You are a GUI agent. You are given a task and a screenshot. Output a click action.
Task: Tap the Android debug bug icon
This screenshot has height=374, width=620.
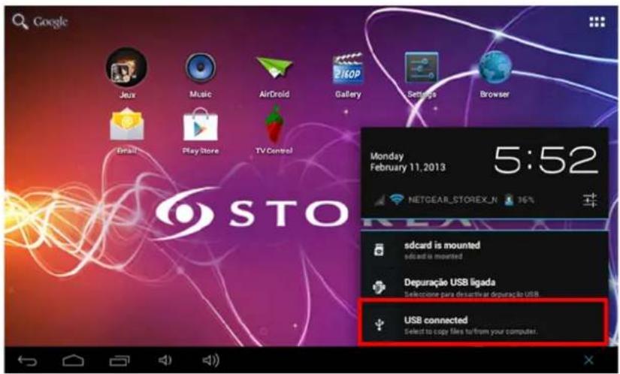(379, 287)
